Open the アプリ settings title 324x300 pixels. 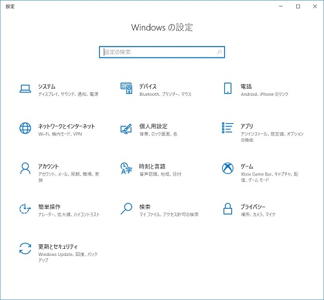[247, 126]
